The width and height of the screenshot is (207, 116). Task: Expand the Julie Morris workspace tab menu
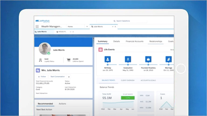pyautogui.click(x=112, y=27)
